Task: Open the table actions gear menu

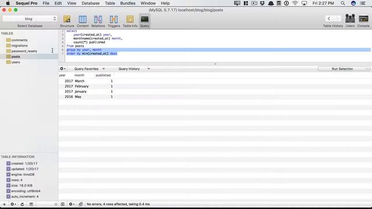Action: [13, 204]
